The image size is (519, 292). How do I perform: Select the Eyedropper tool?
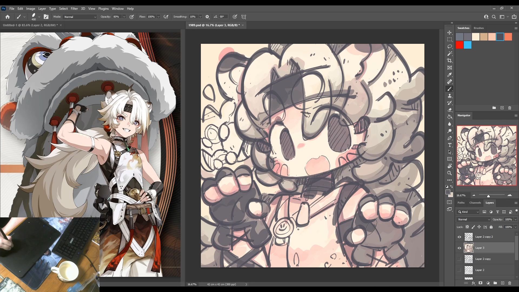pos(450,75)
